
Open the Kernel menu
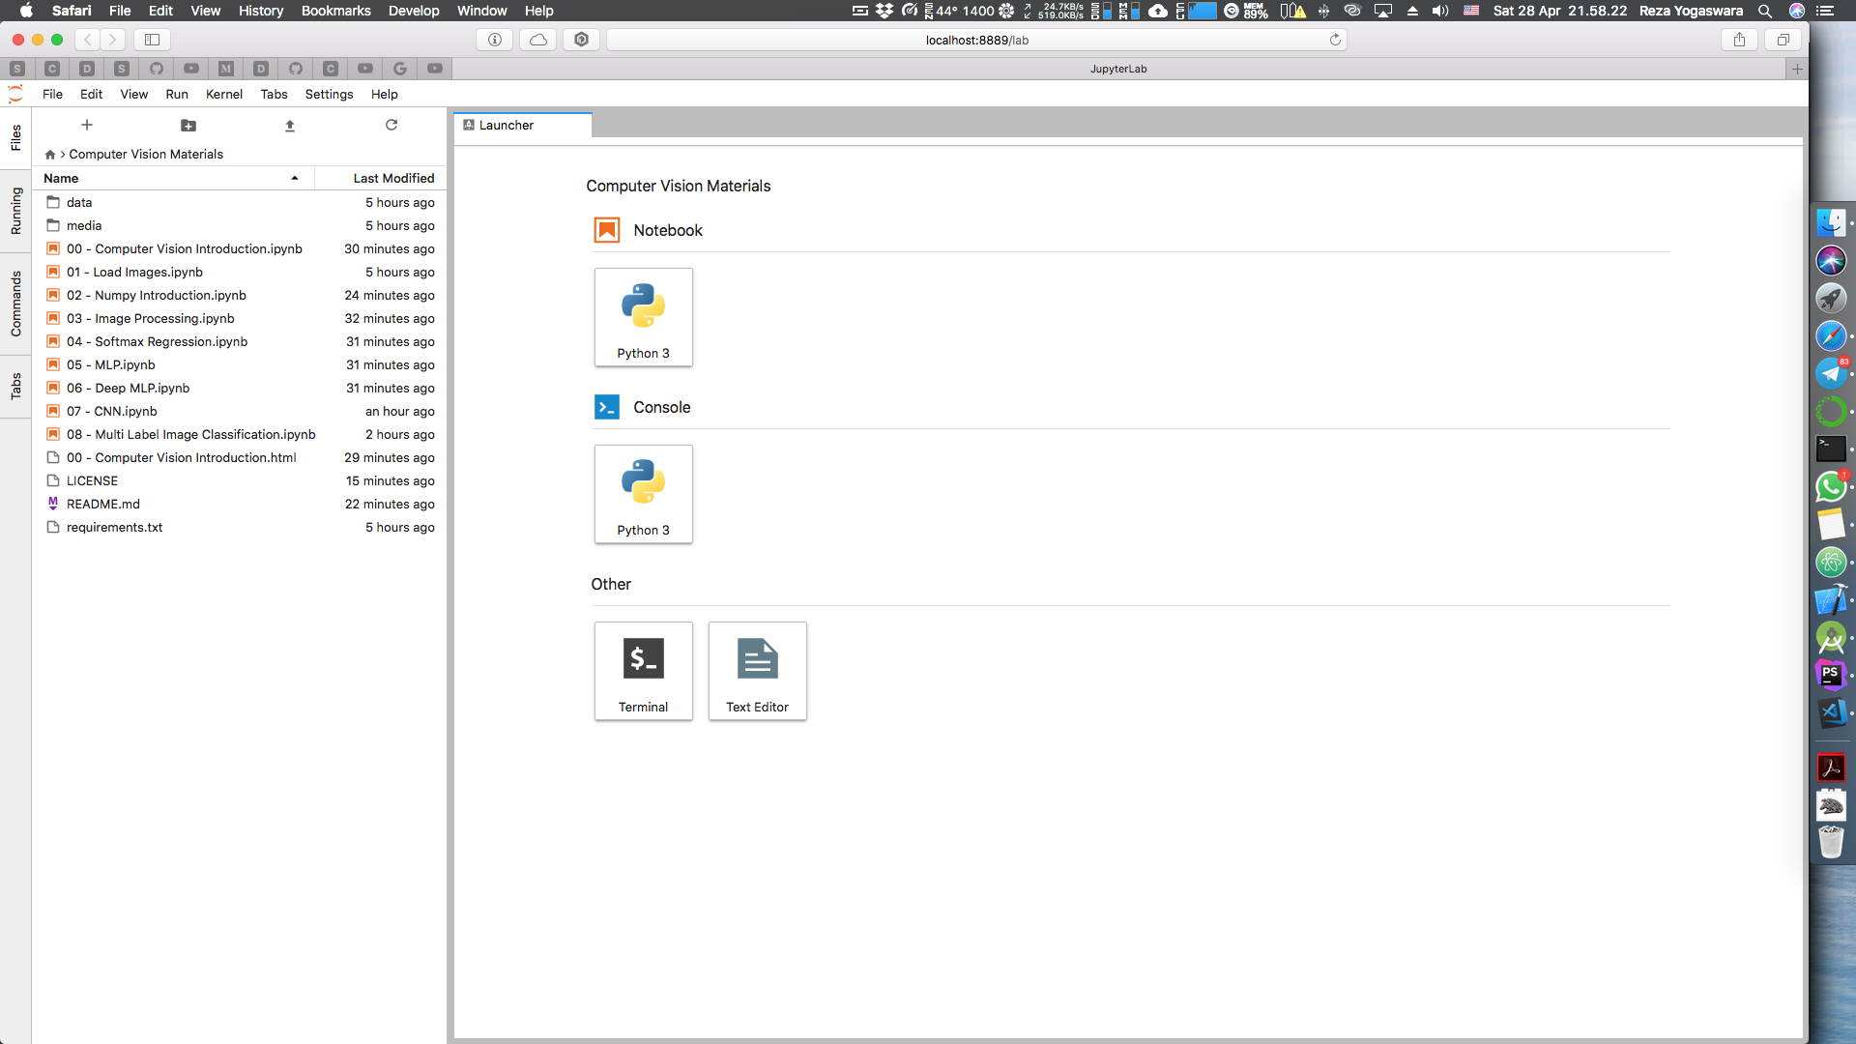click(x=223, y=94)
